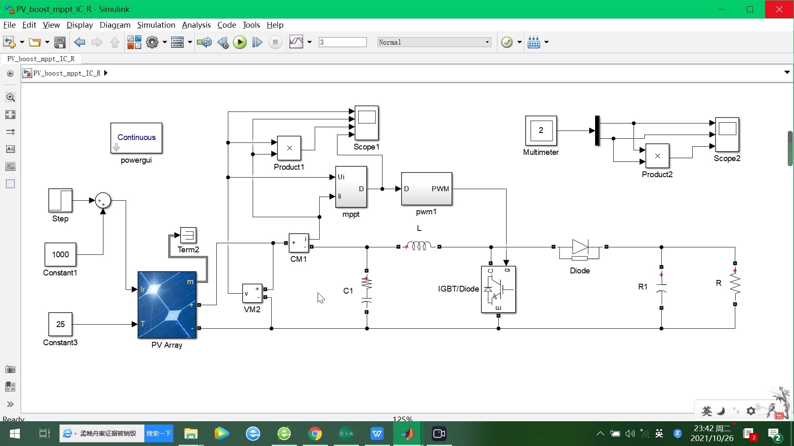Click the Step Forward icon

click(x=257, y=42)
